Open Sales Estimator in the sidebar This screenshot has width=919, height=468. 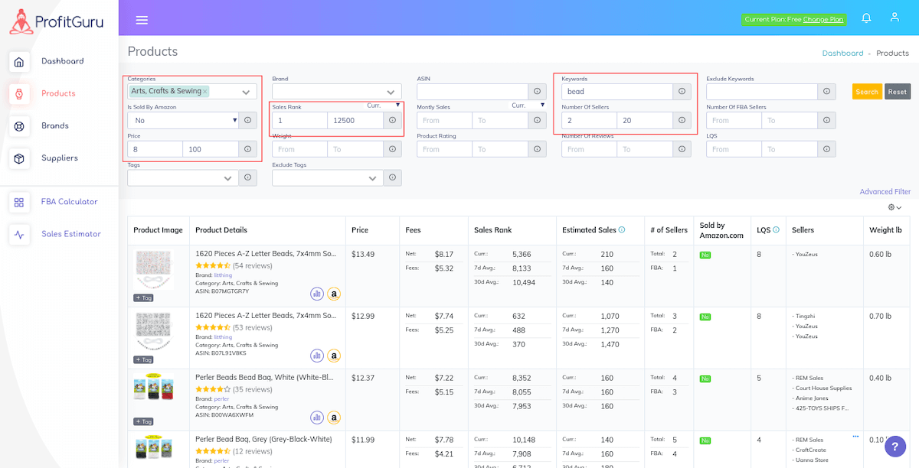pos(71,234)
